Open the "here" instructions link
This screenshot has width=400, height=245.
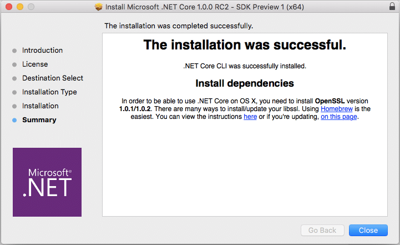(250, 117)
